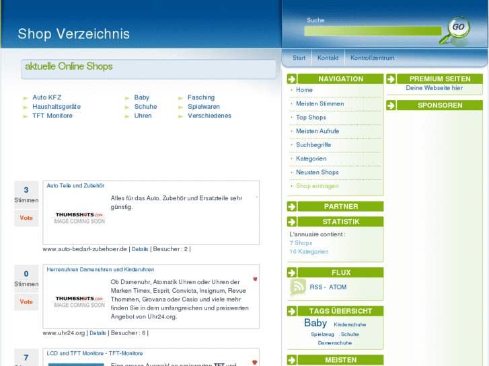Open the Uhren category

[143, 116]
